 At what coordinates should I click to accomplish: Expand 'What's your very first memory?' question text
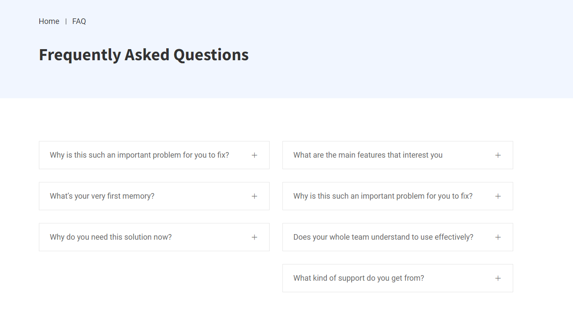point(102,196)
